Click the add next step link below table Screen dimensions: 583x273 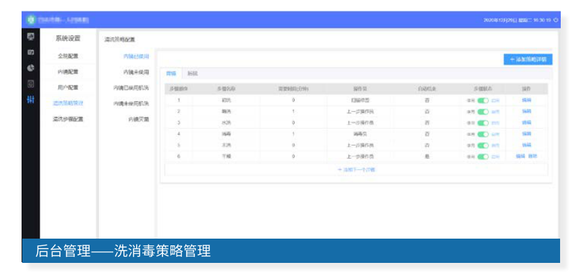click(x=356, y=170)
